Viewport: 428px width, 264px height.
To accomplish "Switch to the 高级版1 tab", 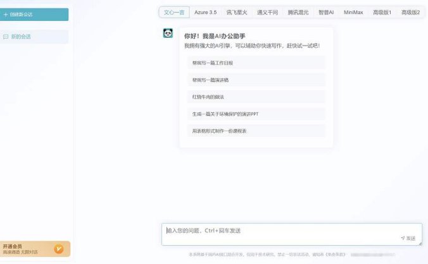I will tap(382, 12).
